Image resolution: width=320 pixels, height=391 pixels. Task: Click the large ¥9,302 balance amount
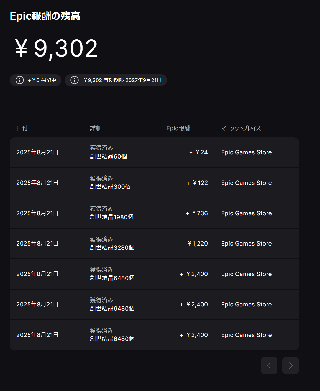pyautogui.click(x=56, y=48)
